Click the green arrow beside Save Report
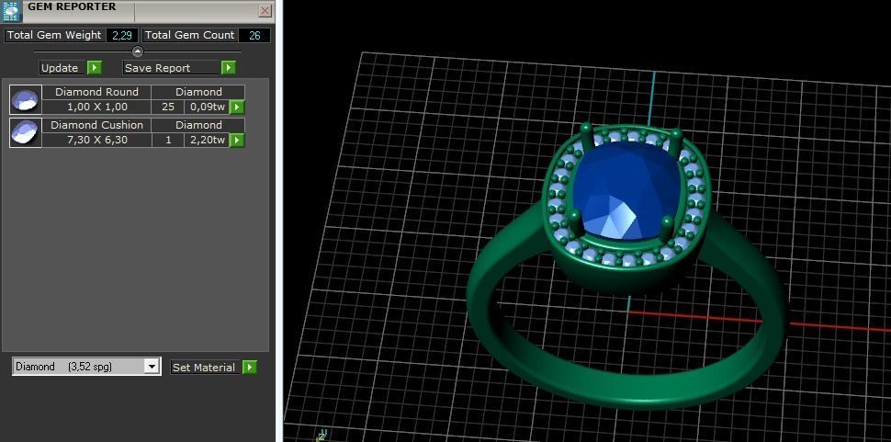This screenshot has width=891, height=442. click(x=229, y=68)
